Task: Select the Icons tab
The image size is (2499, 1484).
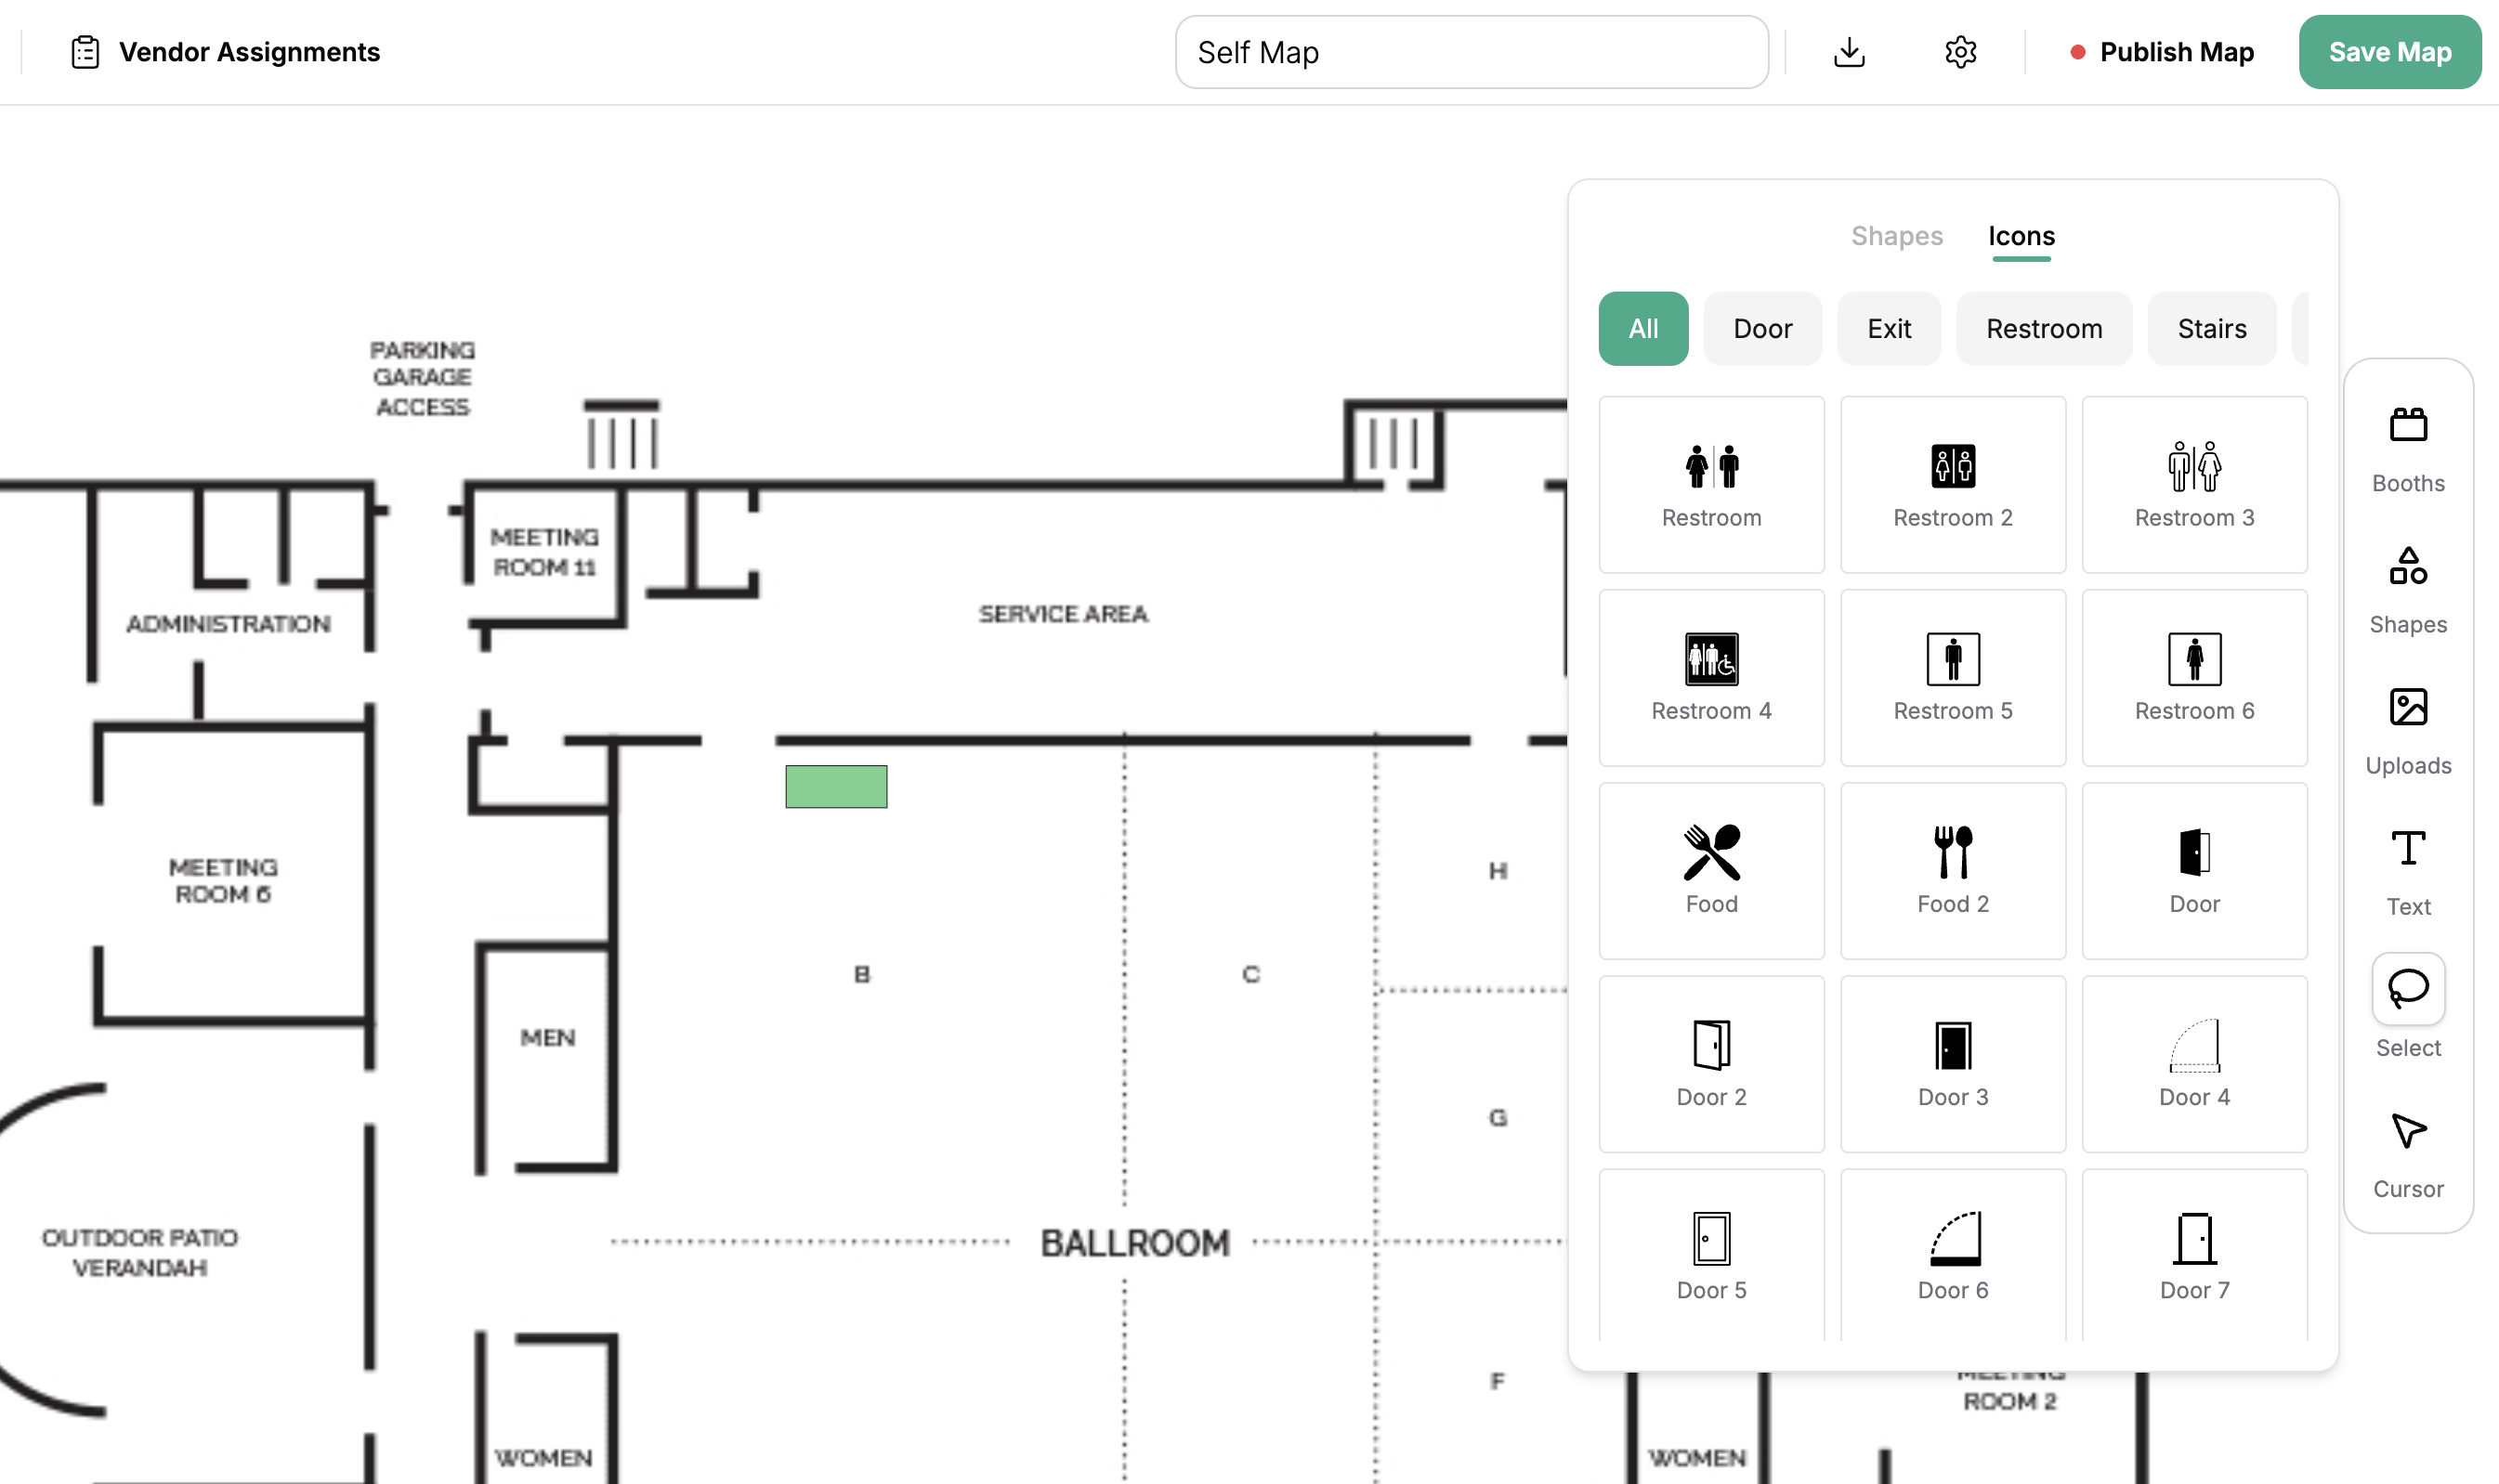Action: click(2021, 236)
